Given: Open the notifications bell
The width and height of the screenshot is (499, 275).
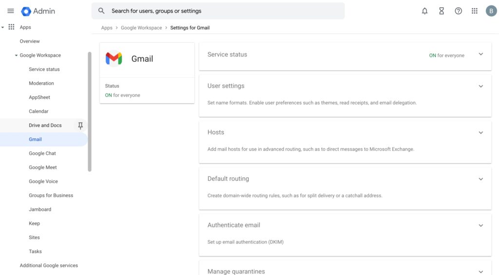Looking at the screenshot, I should click(x=424, y=11).
